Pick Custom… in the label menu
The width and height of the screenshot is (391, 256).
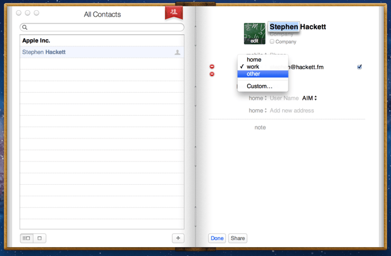coord(263,86)
